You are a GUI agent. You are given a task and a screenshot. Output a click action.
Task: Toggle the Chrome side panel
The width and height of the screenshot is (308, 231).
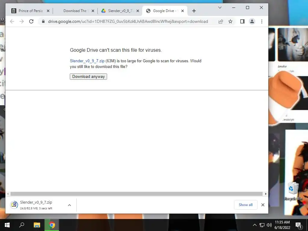pyautogui.click(x=242, y=21)
